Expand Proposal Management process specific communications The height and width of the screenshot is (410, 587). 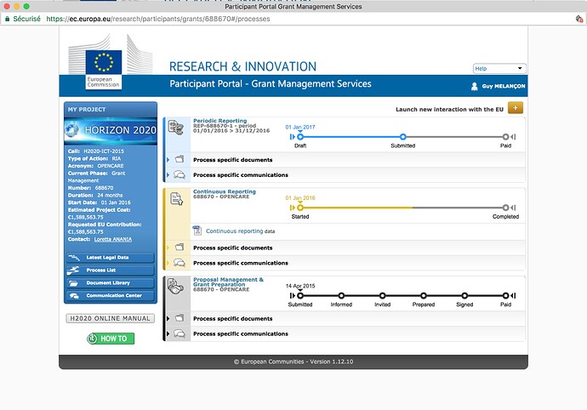168,333
